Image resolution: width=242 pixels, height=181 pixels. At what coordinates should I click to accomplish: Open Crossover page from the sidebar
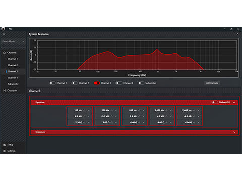pos(12,90)
